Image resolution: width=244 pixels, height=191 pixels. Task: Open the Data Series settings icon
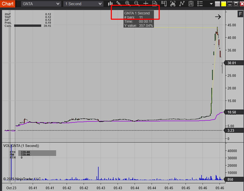click(x=173, y=4)
